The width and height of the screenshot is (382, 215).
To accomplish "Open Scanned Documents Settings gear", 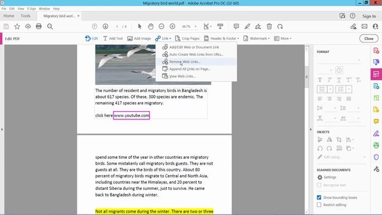I will 326,177.
